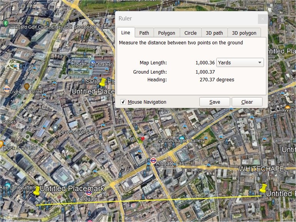Select the Junkyard Golf Club marker icon
The image size is (296, 222).
5,24
